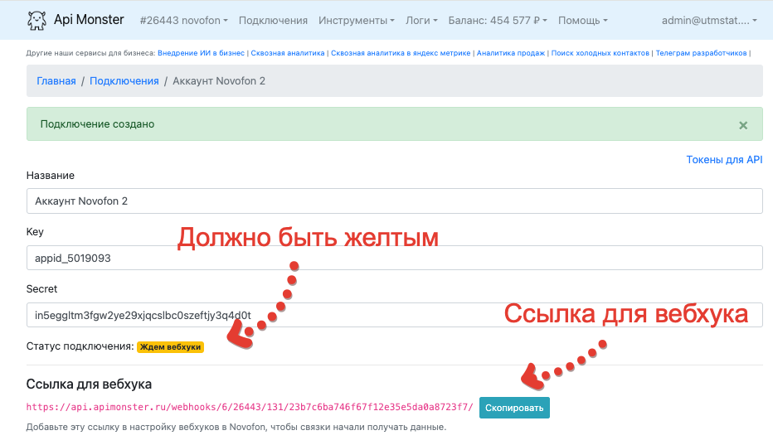The height and width of the screenshot is (445, 773).
Task: Go to Главная in the breadcrumb
Action: (56, 81)
